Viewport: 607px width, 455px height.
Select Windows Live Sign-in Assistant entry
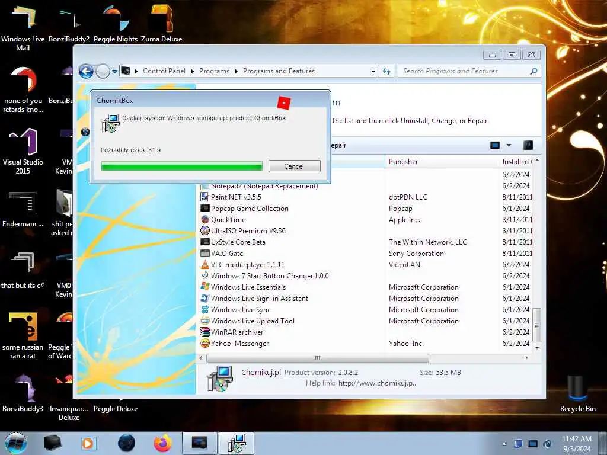(x=260, y=299)
